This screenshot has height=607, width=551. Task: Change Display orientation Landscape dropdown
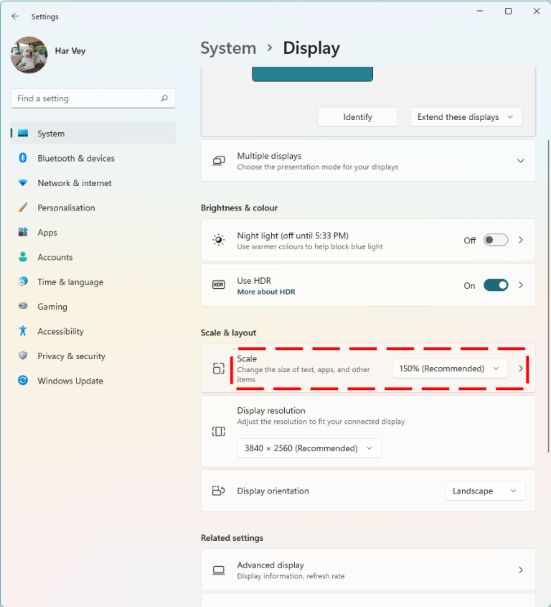pyautogui.click(x=485, y=491)
